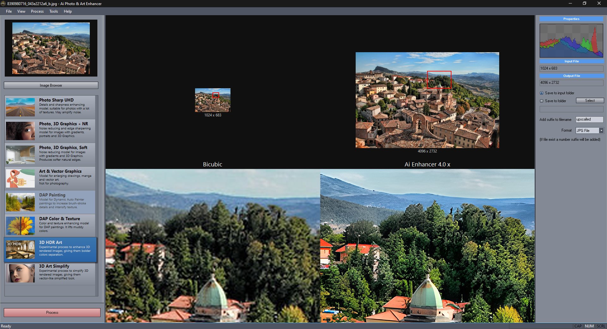
Task: Open the File menu
Action: (9, 11)
